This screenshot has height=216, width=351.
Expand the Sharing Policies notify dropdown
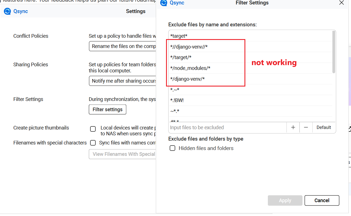coord(122,81)
